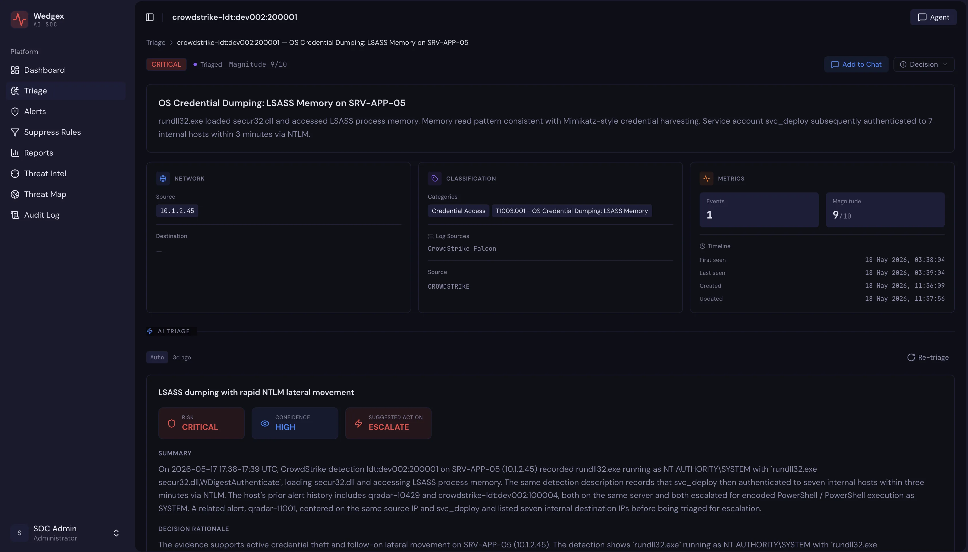The image size is (968, 552).
Task: Click the Re-triage button
Action: pos(928,357)
